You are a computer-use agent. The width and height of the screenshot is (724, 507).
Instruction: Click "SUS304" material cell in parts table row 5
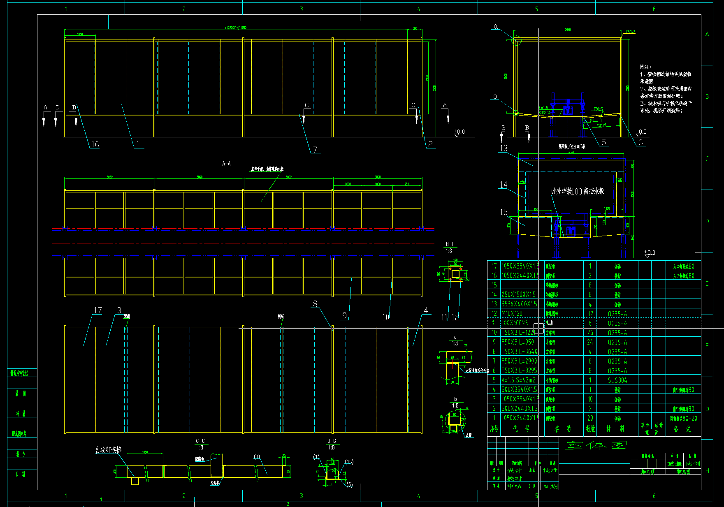point(617,380)
